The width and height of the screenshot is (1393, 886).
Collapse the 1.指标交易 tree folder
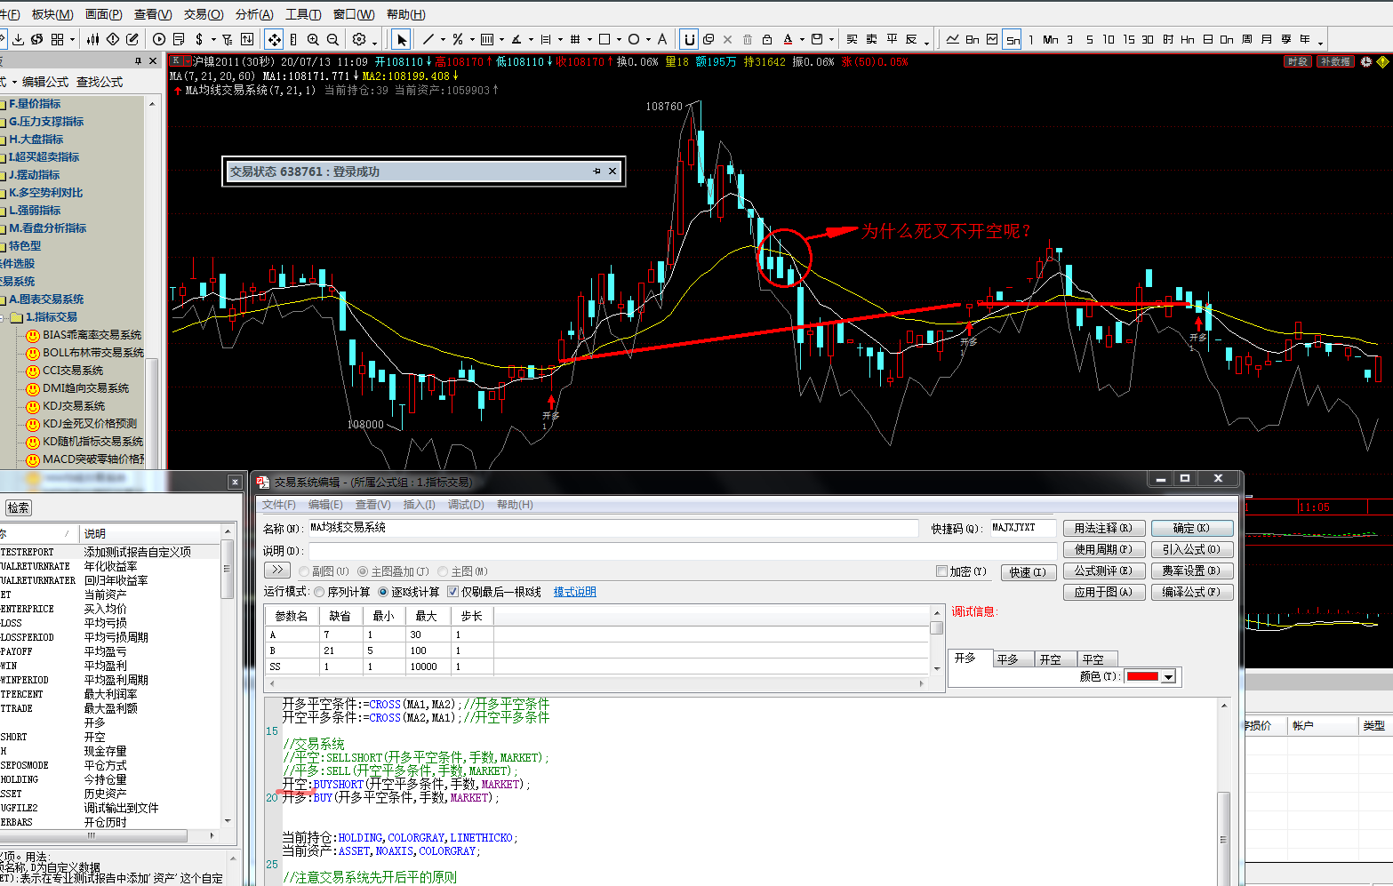(x=3, y=317)
